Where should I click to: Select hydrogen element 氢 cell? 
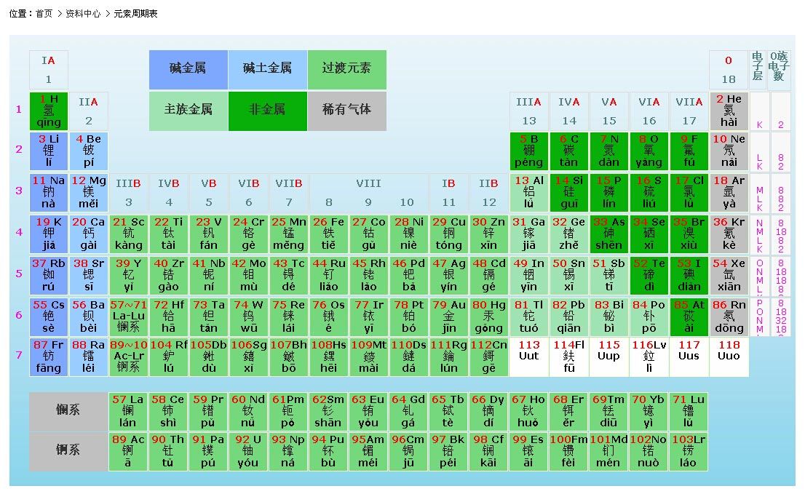tap(48, 109)
